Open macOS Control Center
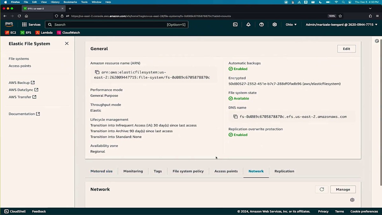382x215 pixels. coord(350,2)
